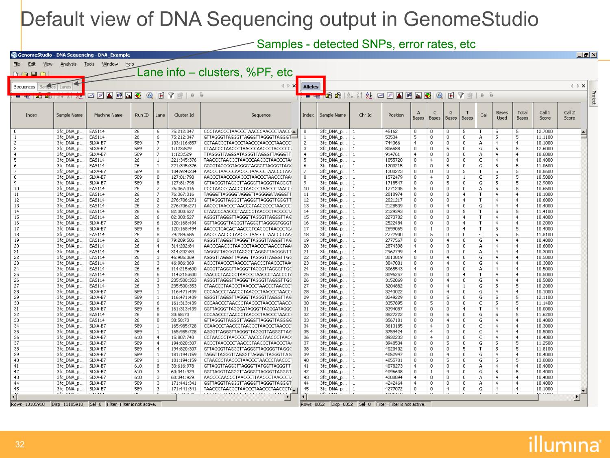
Task: Click the Cluster Id column header
Action: click(x=184, y=115)
